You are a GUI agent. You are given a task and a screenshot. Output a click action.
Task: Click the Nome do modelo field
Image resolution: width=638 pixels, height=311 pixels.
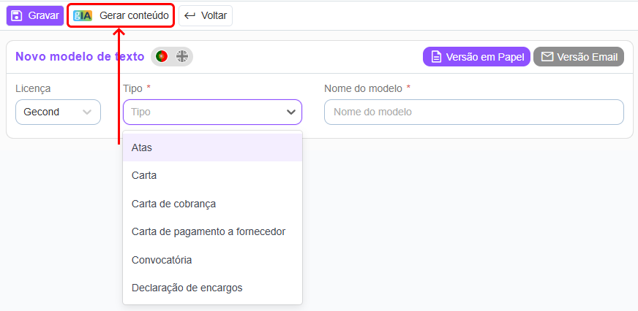click(473, 112)
